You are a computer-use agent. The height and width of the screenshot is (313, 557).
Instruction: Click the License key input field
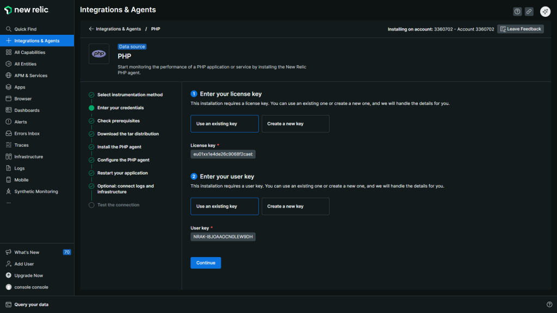tap(223, 154)
